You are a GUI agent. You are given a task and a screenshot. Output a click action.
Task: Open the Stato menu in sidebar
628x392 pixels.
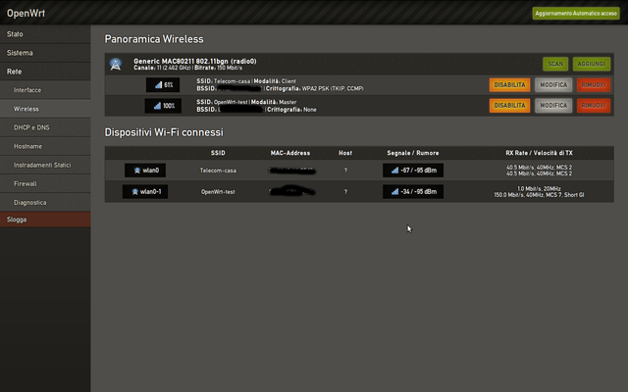[x=45, y=34]
